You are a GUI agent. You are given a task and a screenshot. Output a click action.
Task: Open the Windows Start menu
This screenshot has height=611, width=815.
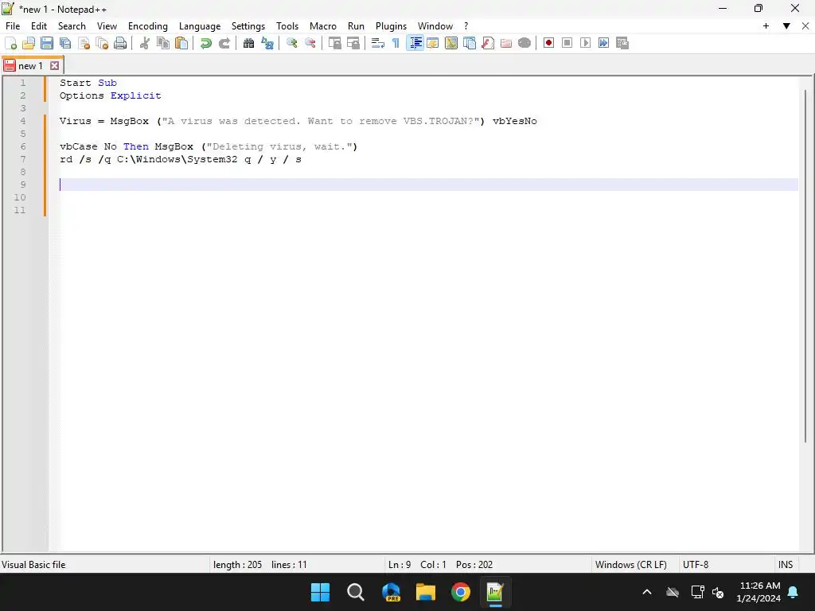coord(320,592)
